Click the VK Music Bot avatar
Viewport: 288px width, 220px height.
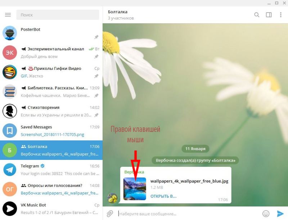[x=10, y=209]
